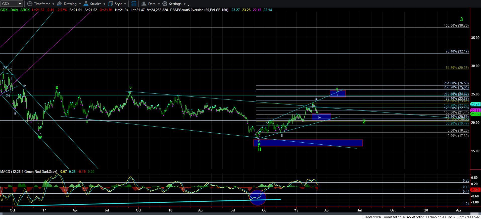Click the -1.24 MACD level label
The height and width of the screenshot is (219, 481).
(x=465, y=204)
